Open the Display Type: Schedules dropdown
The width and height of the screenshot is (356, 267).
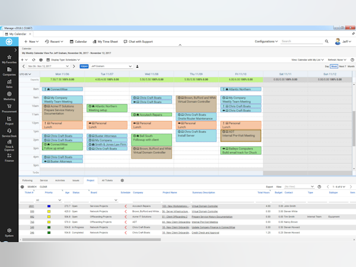click(63, 60)
